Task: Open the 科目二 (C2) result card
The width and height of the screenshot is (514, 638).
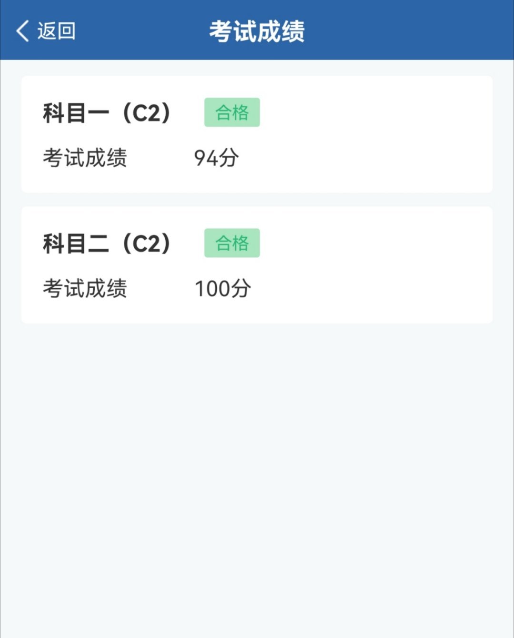Action: point(257,265)
